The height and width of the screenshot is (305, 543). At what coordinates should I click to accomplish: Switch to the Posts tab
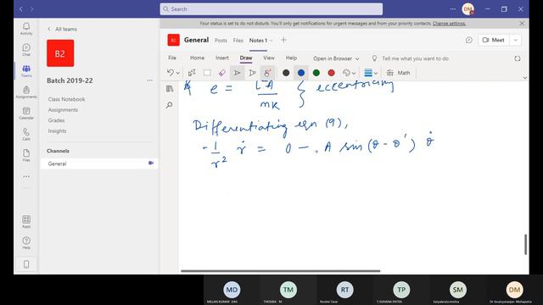coord(221,40)
